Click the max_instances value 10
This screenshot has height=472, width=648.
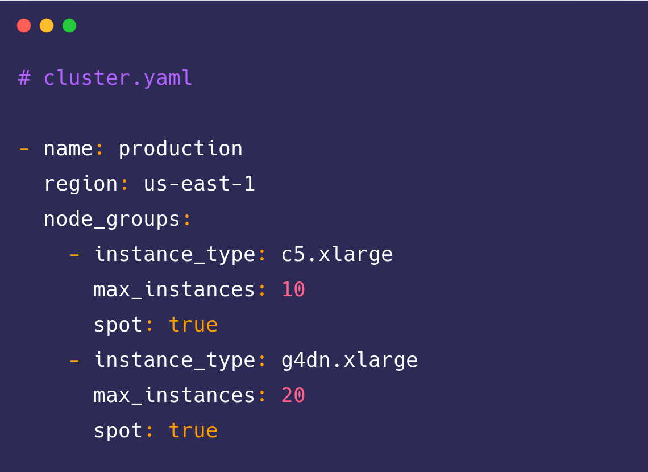click(x=293, y=289)
